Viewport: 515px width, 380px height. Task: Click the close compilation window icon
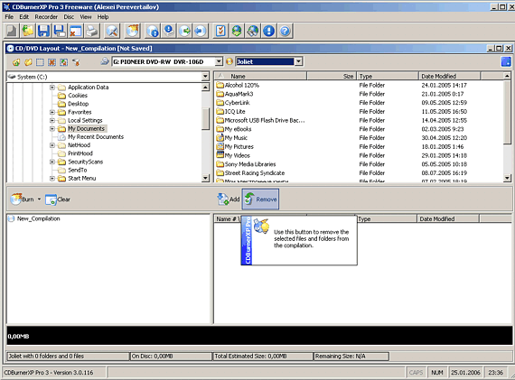(x=76, y=31)
